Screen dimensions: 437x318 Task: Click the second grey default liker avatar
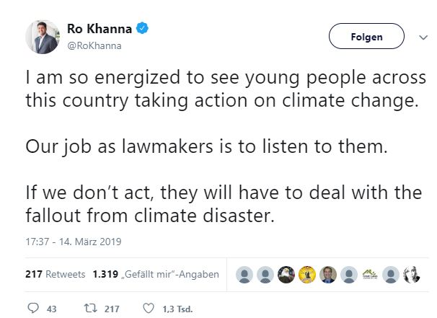click(266, 275)
